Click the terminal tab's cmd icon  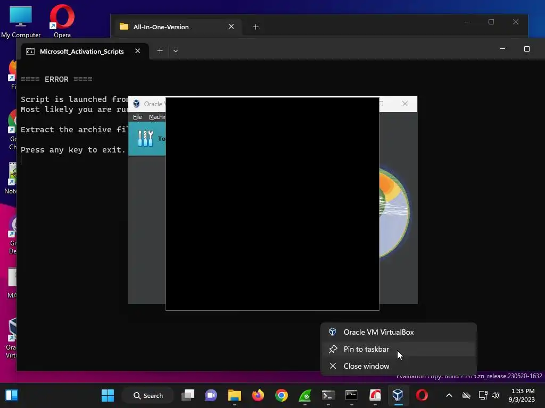pos(30,52)
